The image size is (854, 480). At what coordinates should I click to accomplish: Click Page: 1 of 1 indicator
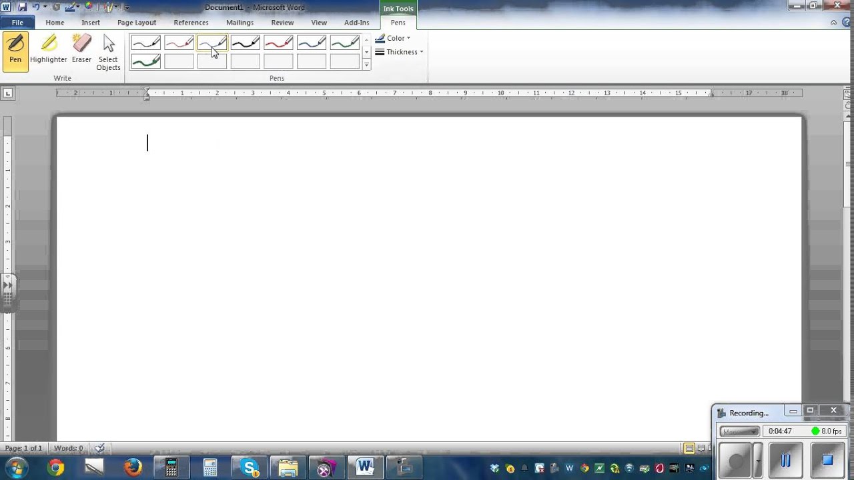click(23, 448)
